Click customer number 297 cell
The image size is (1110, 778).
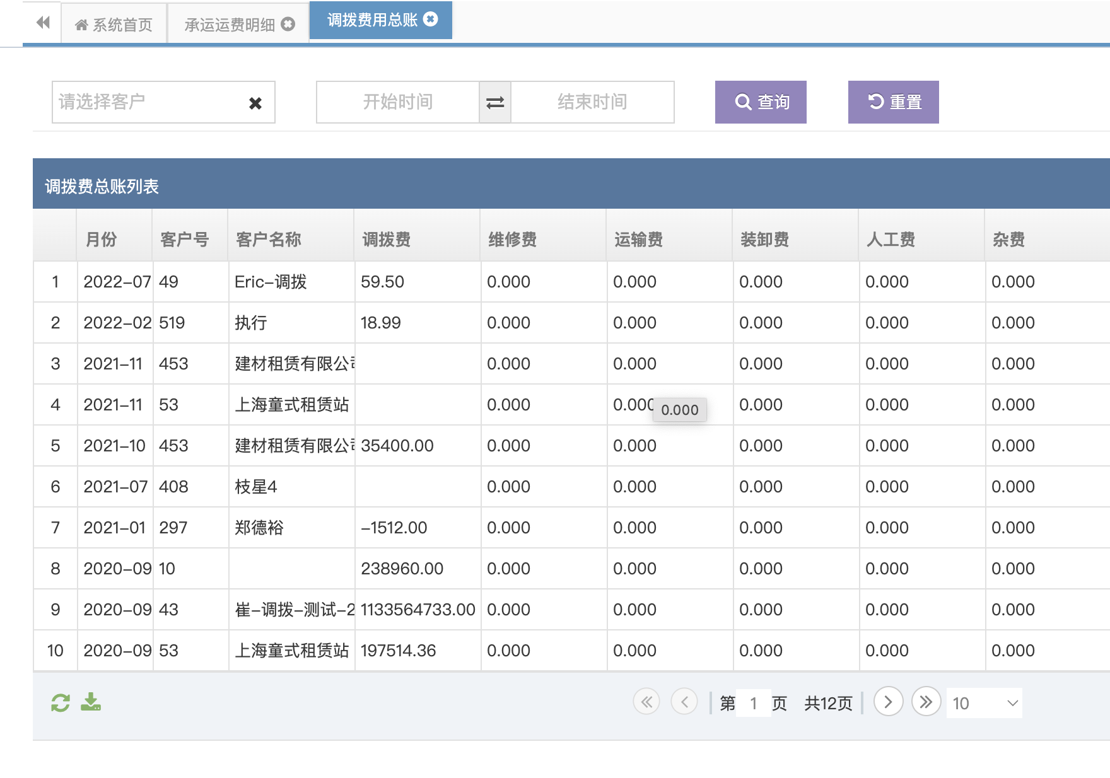[190, 528]
